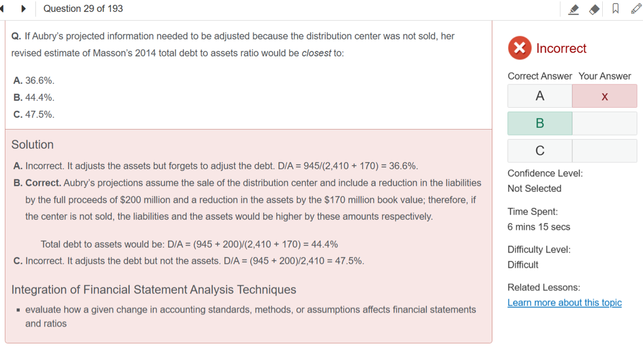Click the Solution heading
The width and height of the screenshot is (643, 351).
(x=33, y=145)
